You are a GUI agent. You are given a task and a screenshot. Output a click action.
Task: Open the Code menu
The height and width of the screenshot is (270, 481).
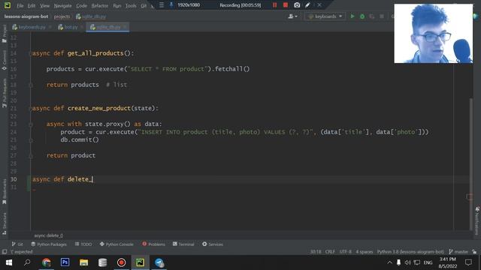[81, 5]
